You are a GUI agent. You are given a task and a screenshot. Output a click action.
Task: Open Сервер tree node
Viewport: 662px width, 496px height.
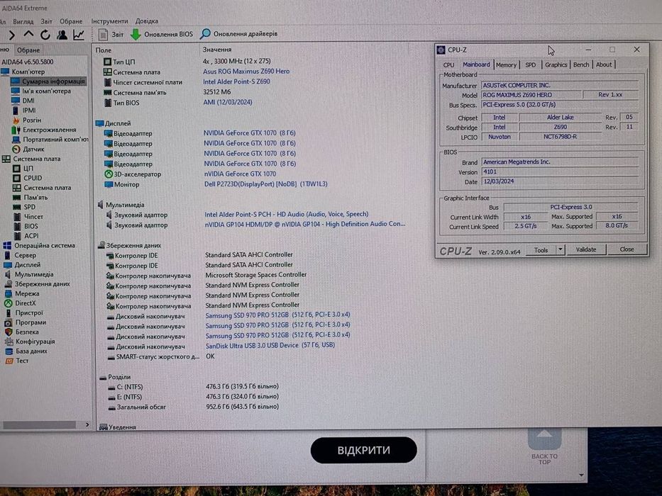click(20, 255)
